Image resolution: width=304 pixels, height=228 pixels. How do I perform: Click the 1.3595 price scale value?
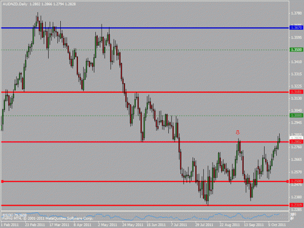coord(296,37)
